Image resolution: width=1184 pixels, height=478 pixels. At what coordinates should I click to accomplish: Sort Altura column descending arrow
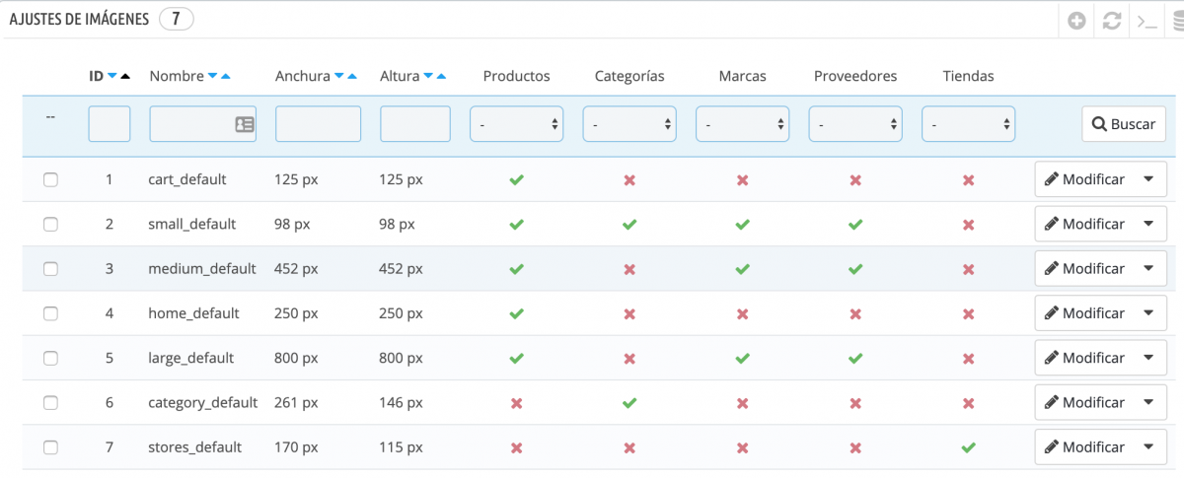point(428,76)
